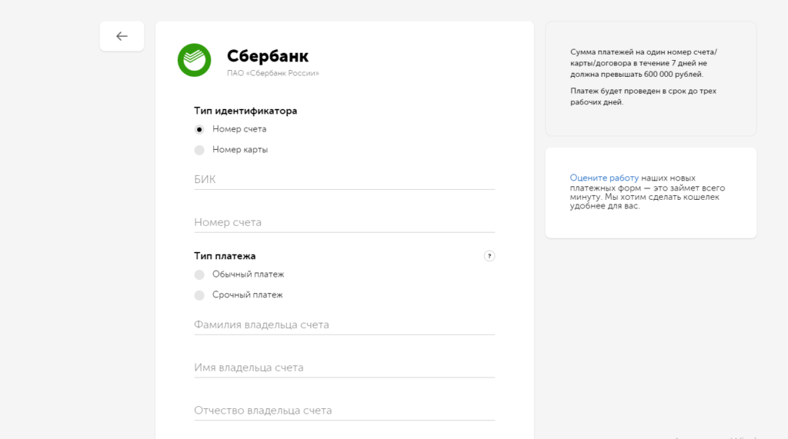The image size is (788, 439).
Task: Open the payment type help question mark
Action: (x=489, y=256)
